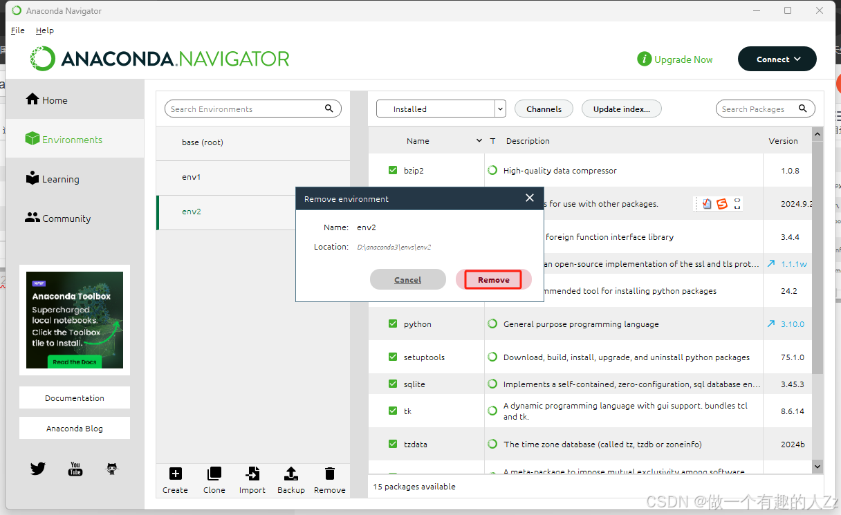Click the Channels button
The image size is (841, 515).
click(x=544, y=109)
